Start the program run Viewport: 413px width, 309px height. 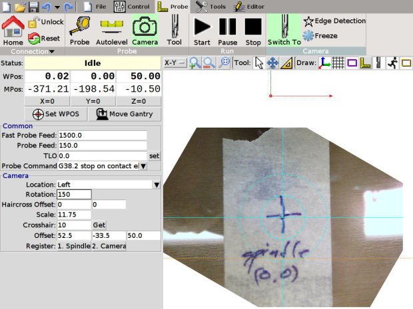pyautogui.click(x=202, y=31)
